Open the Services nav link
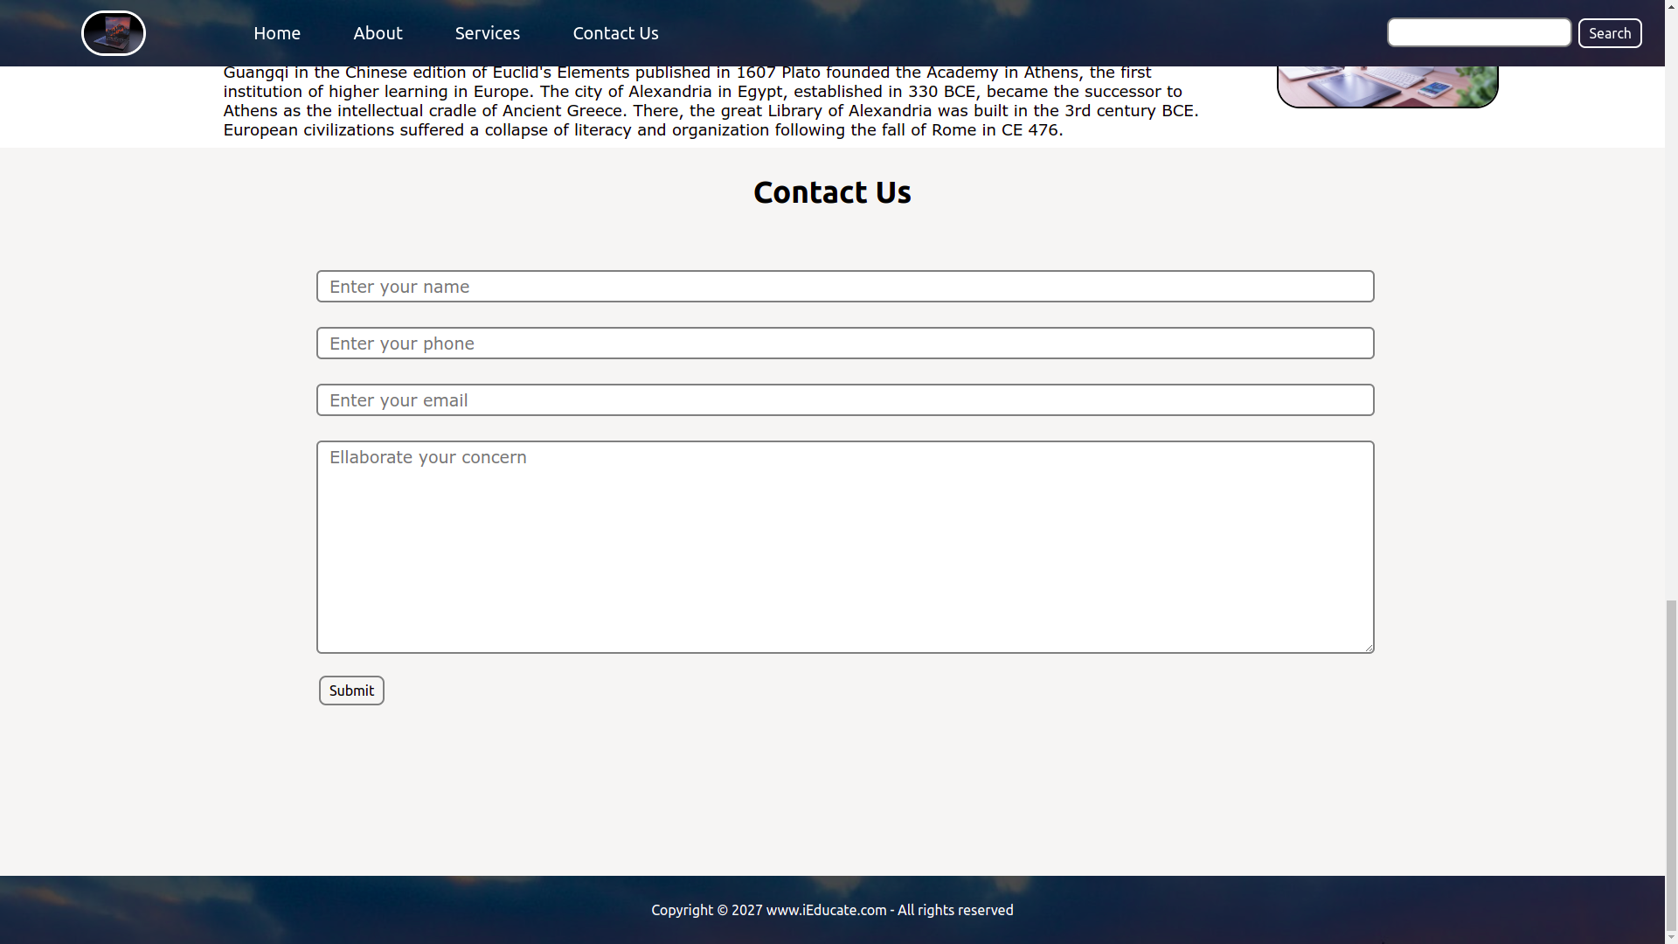The height and width of the screenshot is (944, 1678). click(x=487, y=33)
